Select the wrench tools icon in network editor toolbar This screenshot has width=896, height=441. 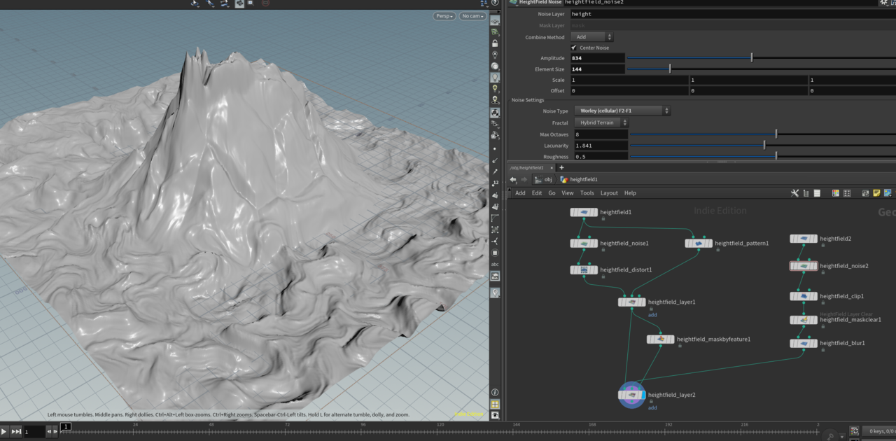(x=795, y=192)
